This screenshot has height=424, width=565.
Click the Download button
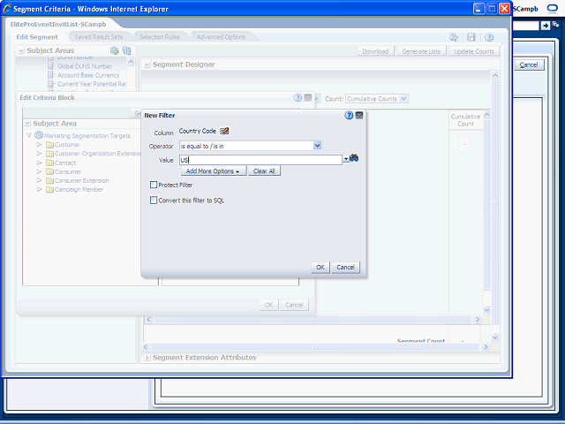[375, 51]
